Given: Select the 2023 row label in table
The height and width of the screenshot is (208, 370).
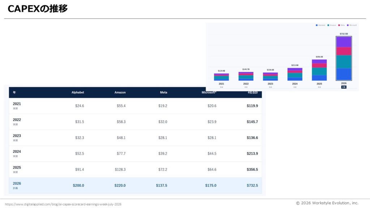Looking at the screenshot, I should coord(17,136).
